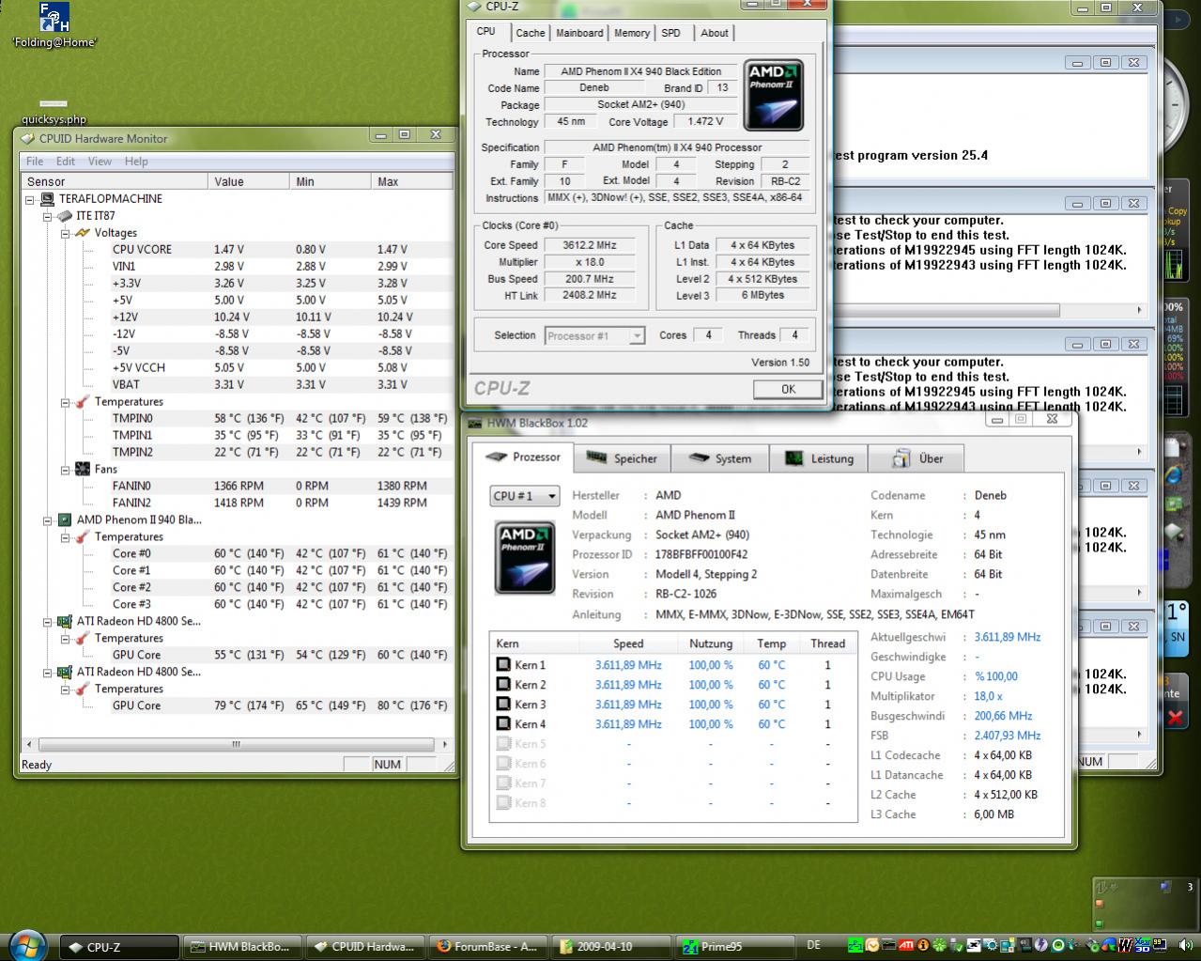Open the File menu in Hardware Monitor
Viewport: 1201px width, 961px height.
click(x=35, y=161)
